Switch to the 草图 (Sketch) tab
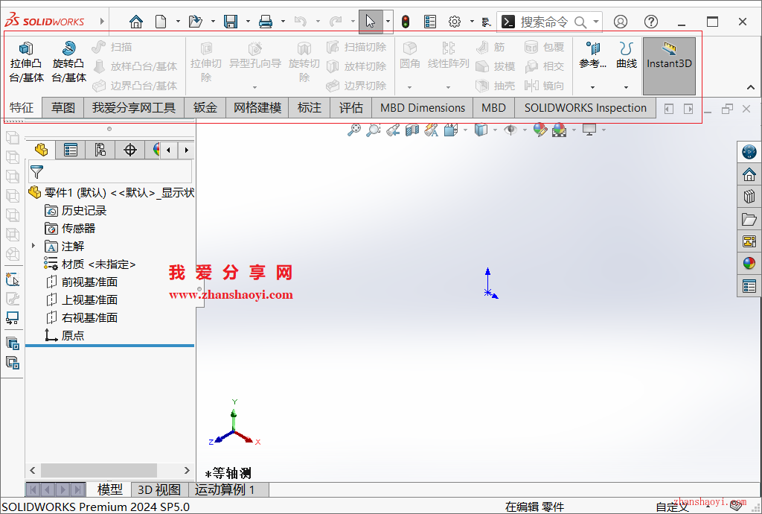The height and width of the screenshot is (514, 762). click(63, 107)
